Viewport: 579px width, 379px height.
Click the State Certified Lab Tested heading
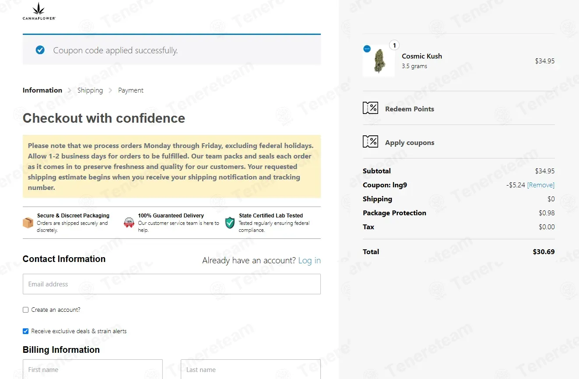(271, 216)
